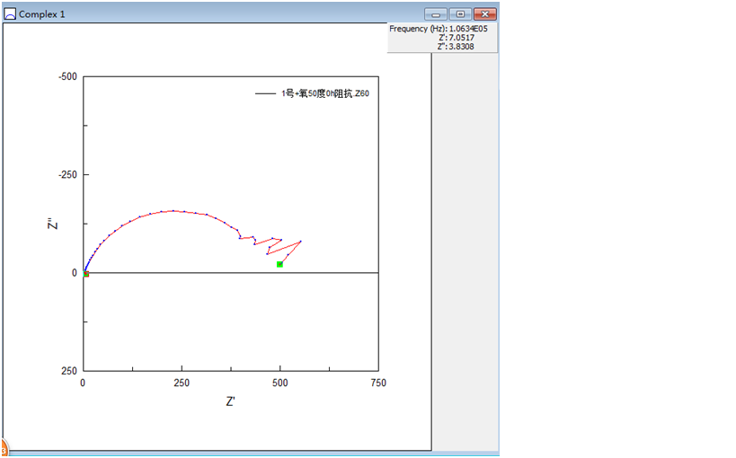The width and height of the screenshot is (736, 458).
Task: Maximize the Complex 1 window
Action: pos(460,14)
